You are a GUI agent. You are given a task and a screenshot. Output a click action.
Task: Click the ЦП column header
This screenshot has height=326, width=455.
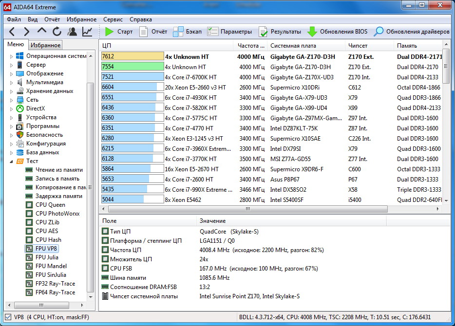[166, 46]
